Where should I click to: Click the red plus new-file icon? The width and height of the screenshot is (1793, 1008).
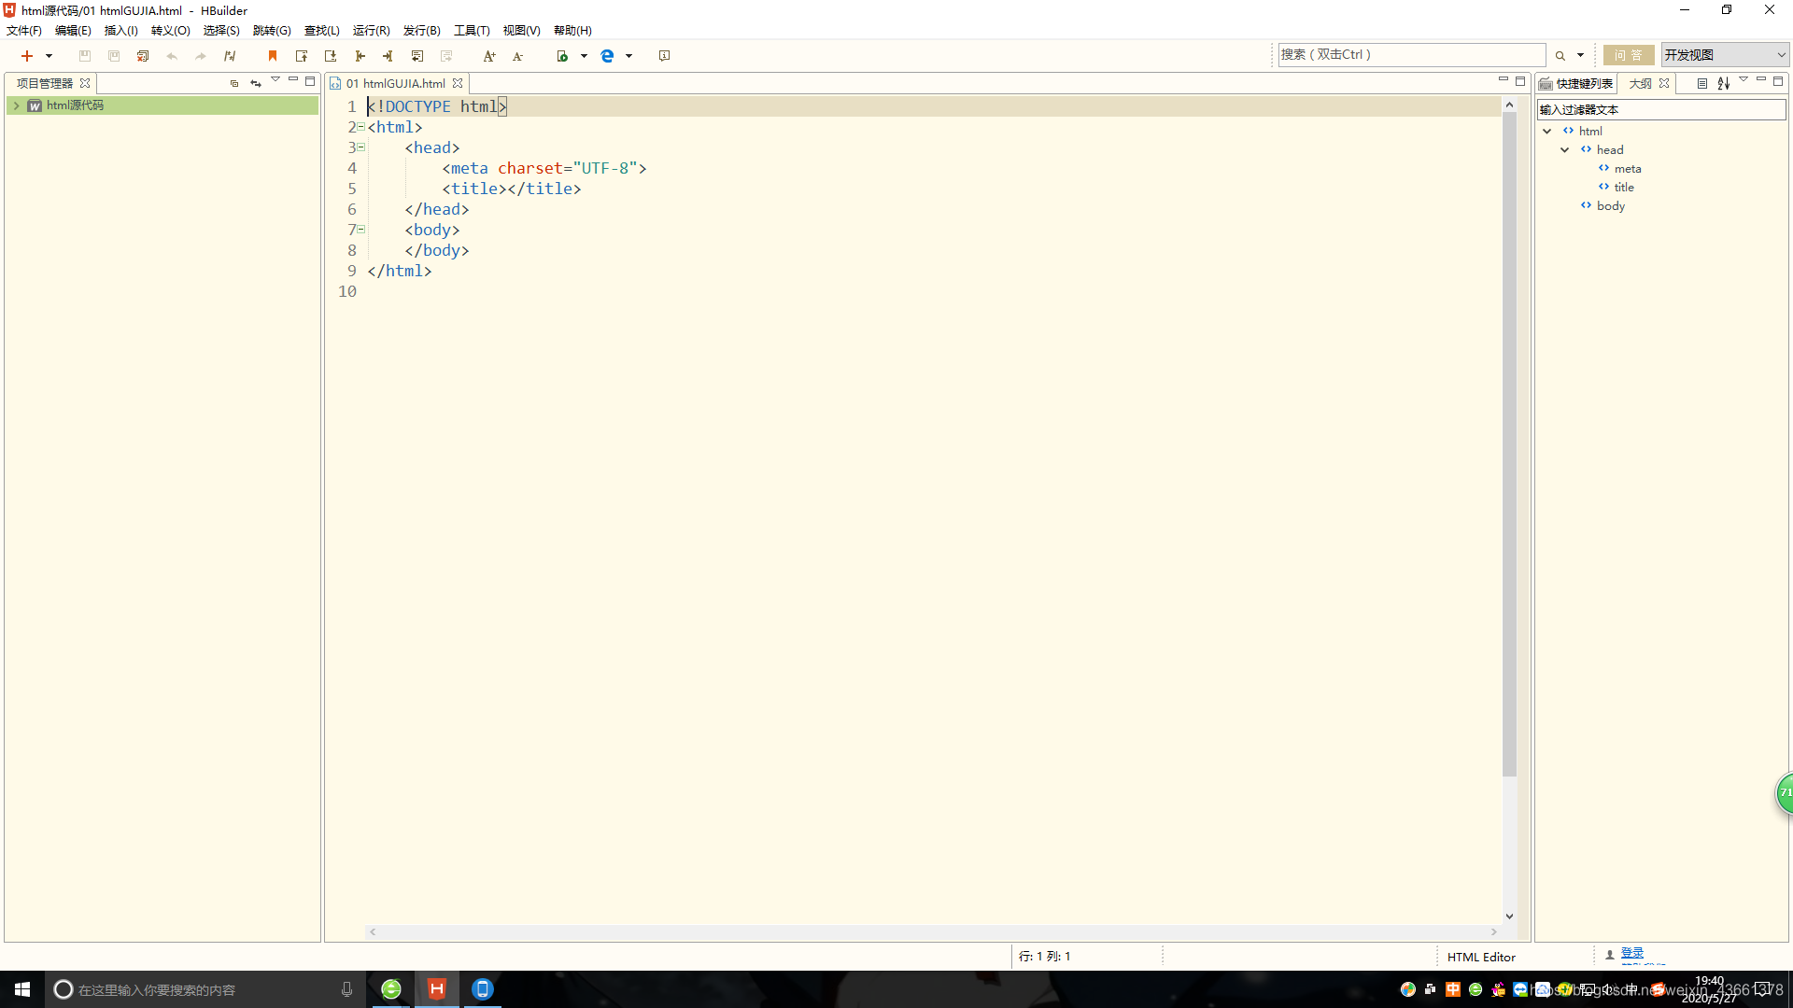(x=27, y=56)
